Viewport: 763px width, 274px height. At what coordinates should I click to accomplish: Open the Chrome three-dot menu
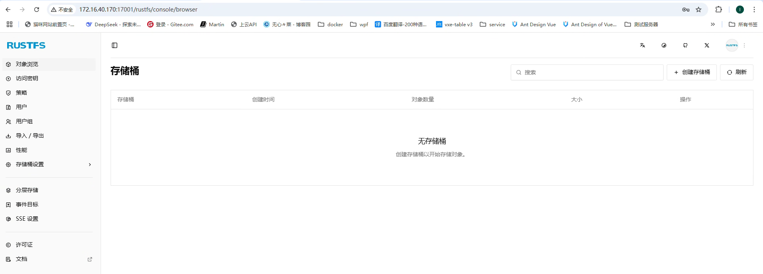point(754,10)
